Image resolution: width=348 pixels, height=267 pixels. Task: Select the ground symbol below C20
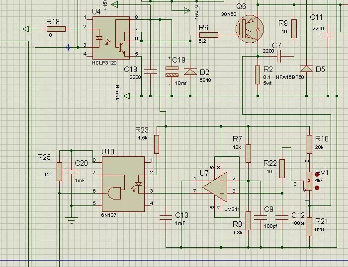pos(72,220)
